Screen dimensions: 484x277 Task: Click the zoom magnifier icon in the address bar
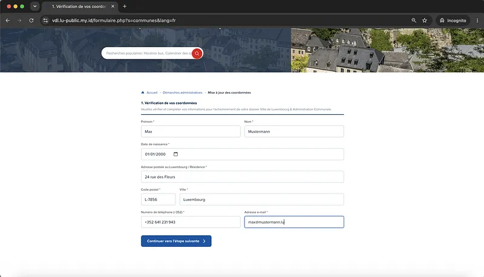pyautogui.click(x=414, y=21)
